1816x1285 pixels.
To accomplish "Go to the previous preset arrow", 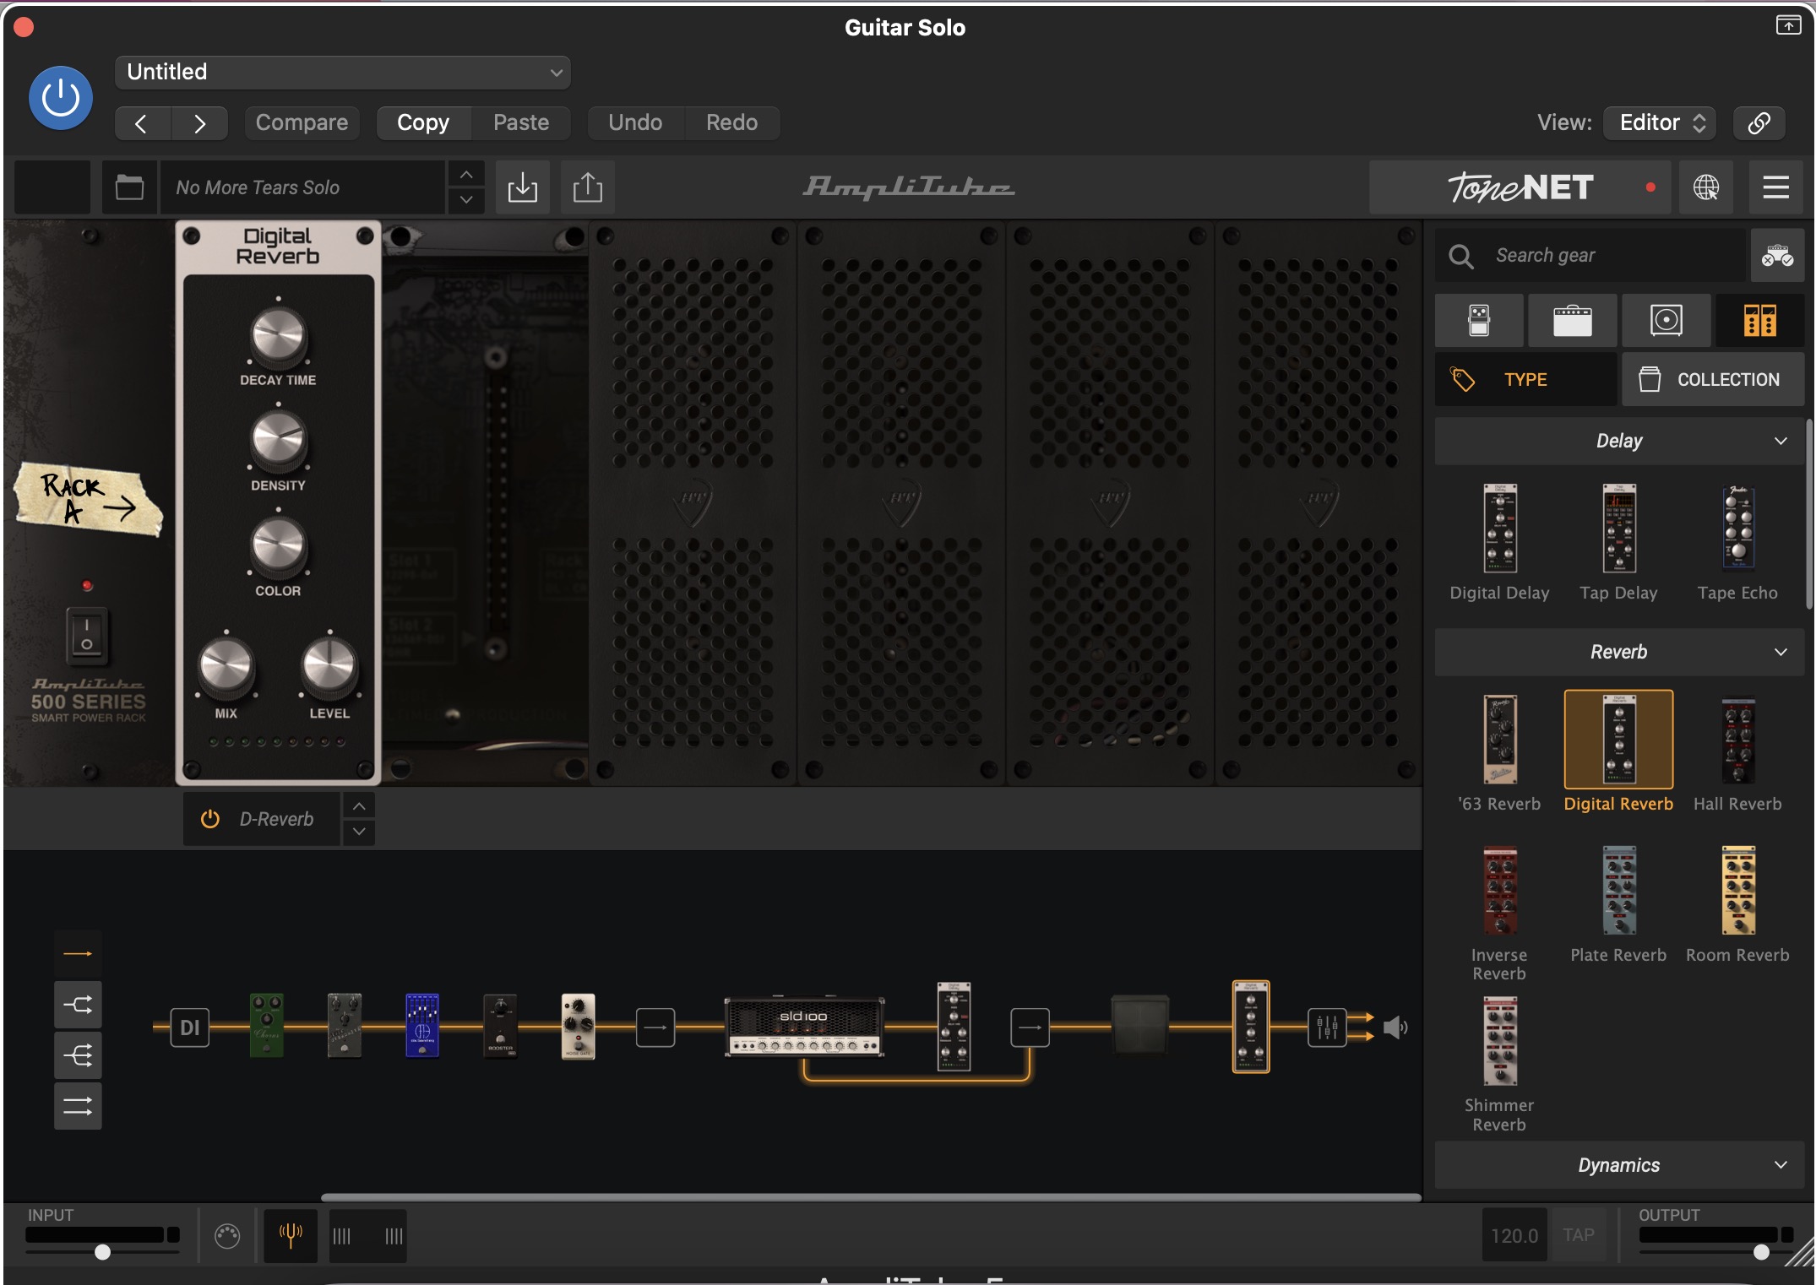I will point(142,123).
